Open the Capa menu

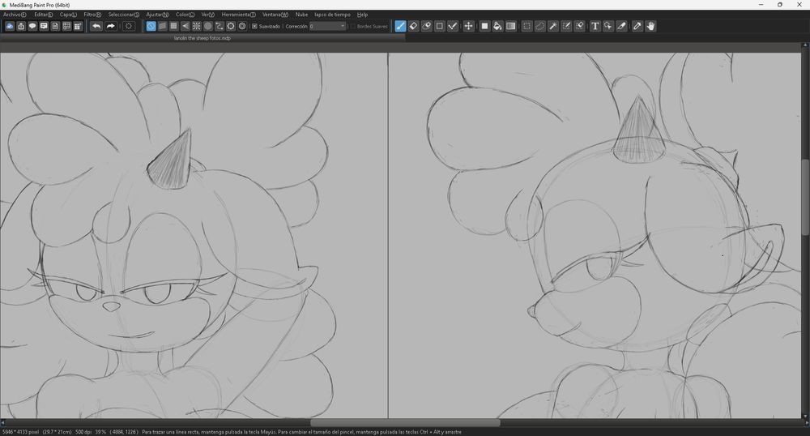click(x=68, y=15)
